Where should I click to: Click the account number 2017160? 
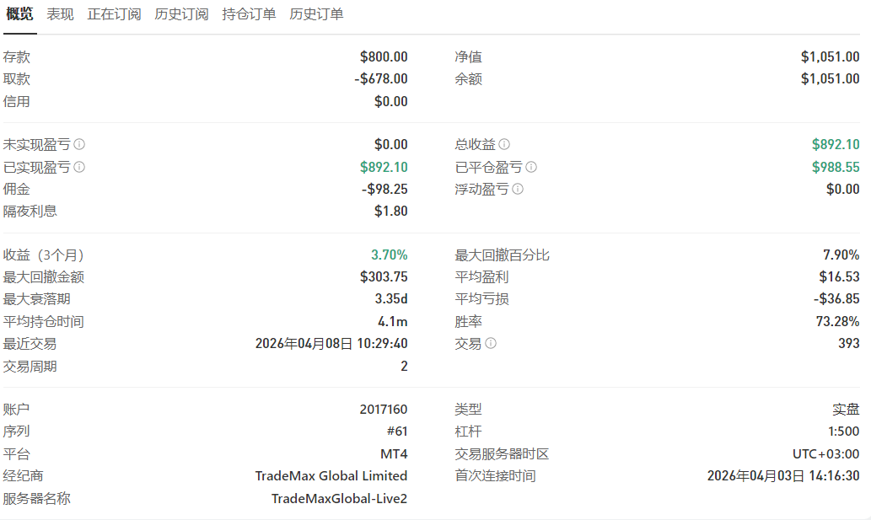384,410
